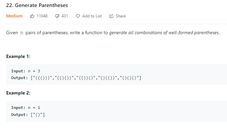Viewport: 227px width, 130px height.
Task: Click the thumbs-down dislike icon
Action: [57, 16]
